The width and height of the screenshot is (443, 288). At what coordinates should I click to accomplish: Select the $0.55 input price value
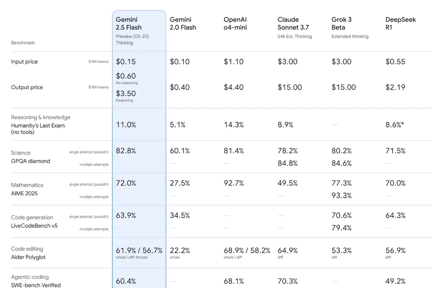pyautogui.click(x=395, y=62)
